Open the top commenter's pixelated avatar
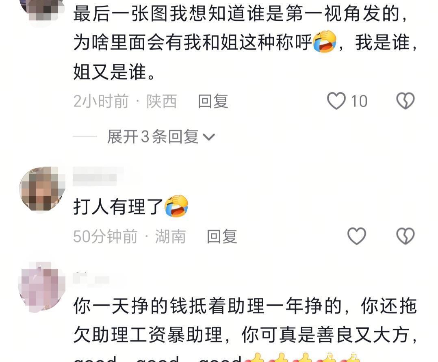The width and height of the screenshot is (438, 362). click(42, 11)
